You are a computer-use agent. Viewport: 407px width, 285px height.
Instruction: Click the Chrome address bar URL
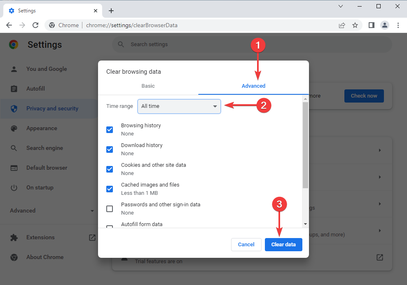point(132,25)
